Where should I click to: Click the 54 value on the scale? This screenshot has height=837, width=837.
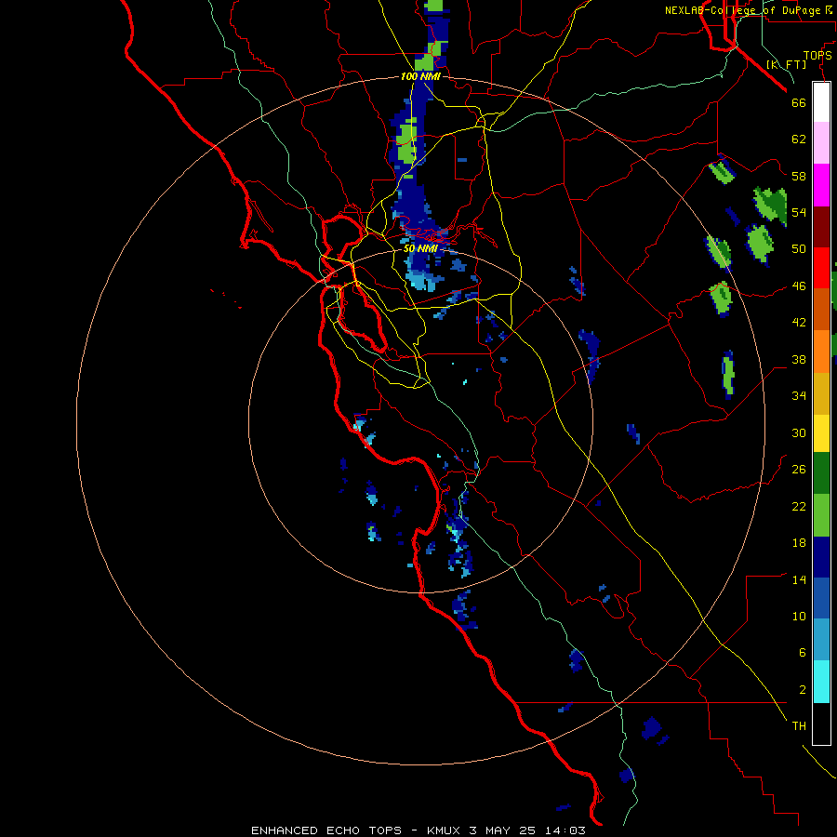(799, 212)
